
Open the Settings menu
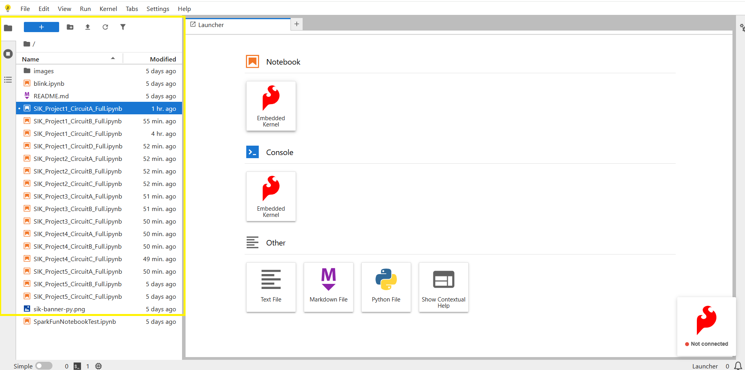158,9
